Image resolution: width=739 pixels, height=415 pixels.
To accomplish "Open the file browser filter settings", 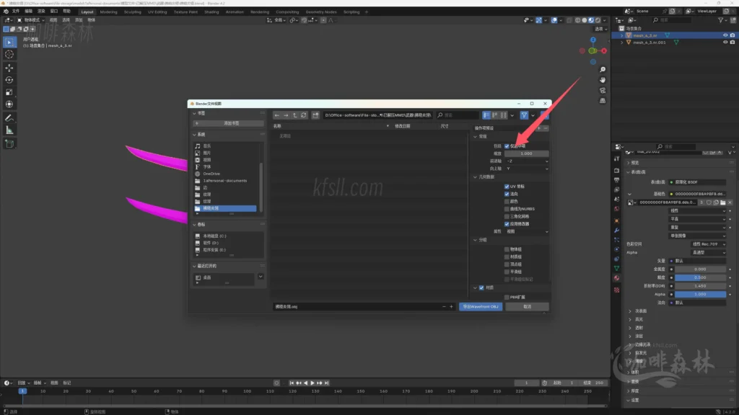I will [525, 115].
